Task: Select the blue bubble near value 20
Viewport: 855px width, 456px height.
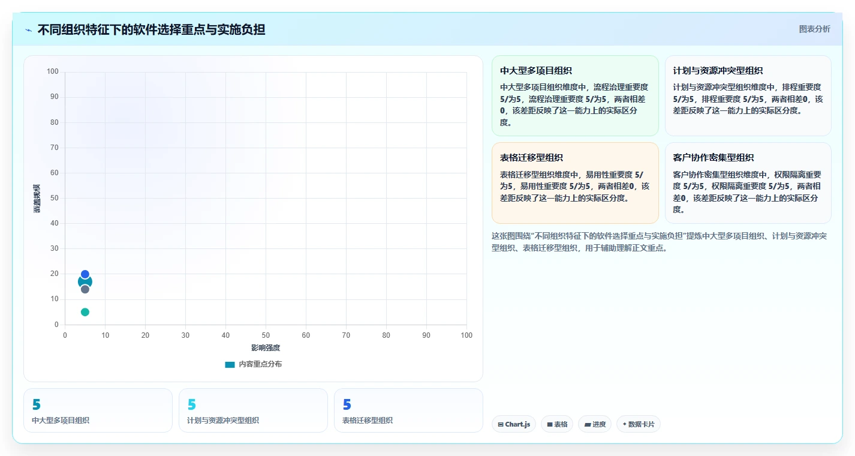Action: [85, 274]
